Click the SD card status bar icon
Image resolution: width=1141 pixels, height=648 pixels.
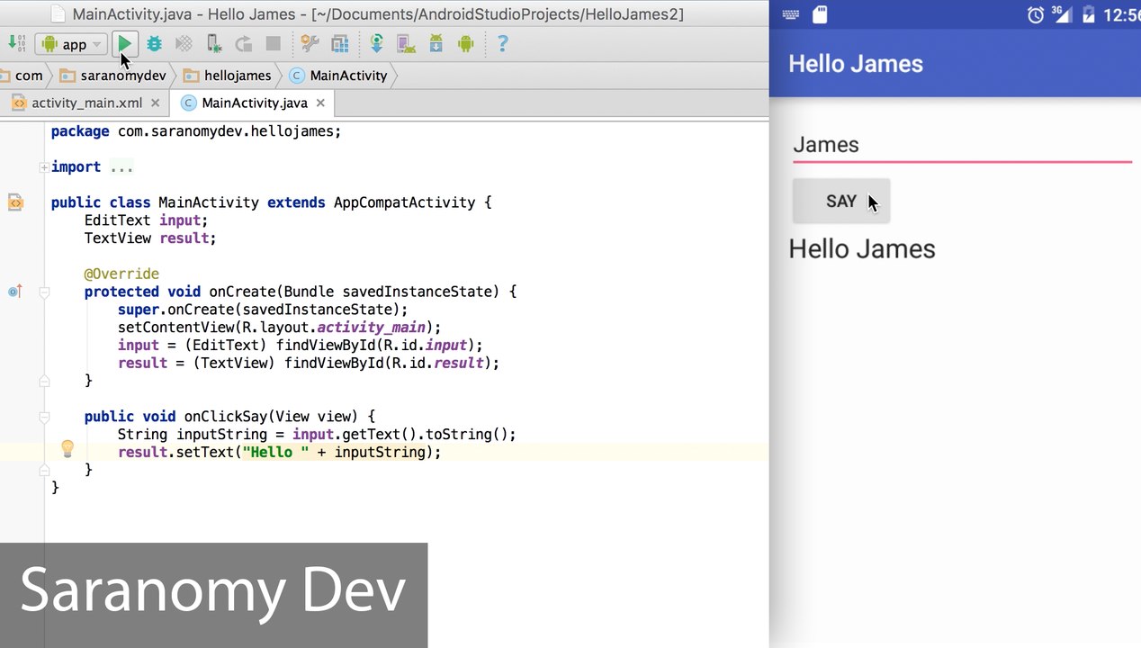(819, 14)
